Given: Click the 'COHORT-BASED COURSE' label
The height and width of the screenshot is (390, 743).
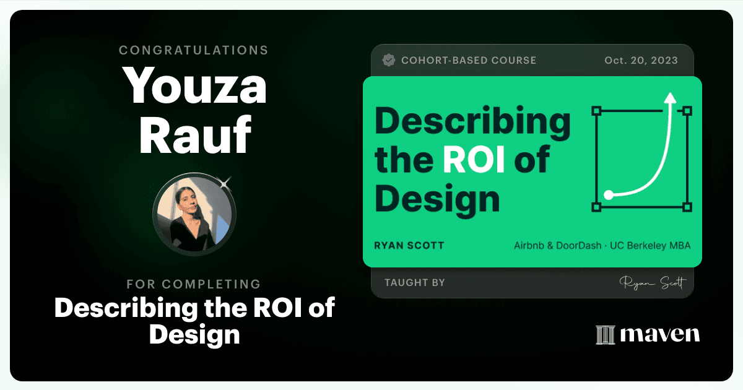Looking at the screenshot, I should (x=469, y=61).
